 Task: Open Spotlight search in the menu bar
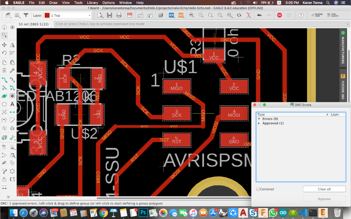click(328, 3)
